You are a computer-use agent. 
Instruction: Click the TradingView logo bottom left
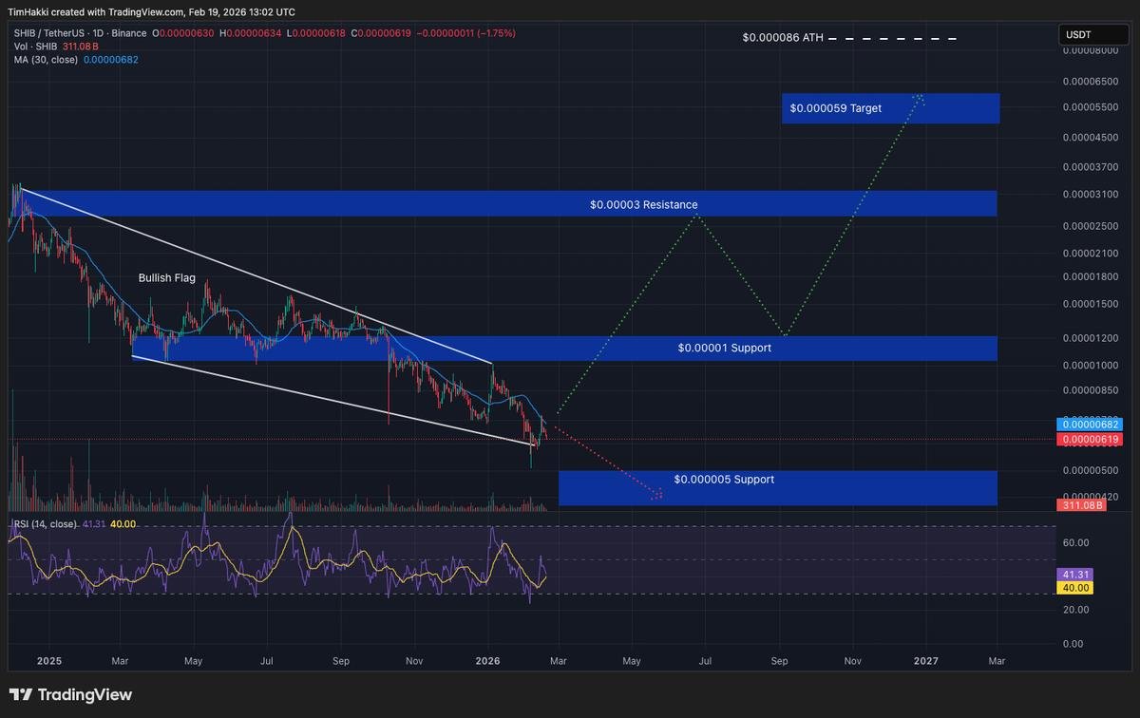coord(71,694)
